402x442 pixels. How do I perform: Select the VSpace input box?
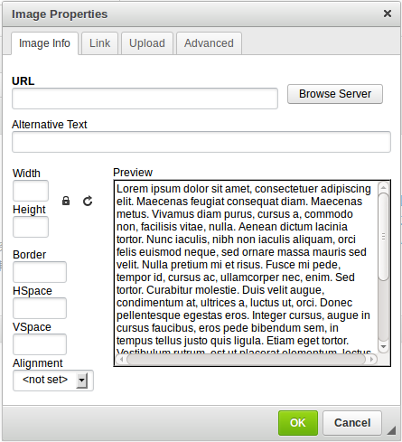tap(40, 344)
